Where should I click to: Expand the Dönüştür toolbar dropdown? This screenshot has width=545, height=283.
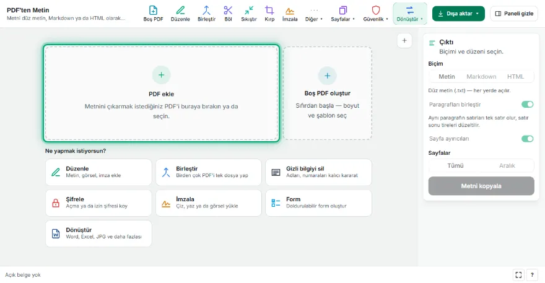coord(410,14)
